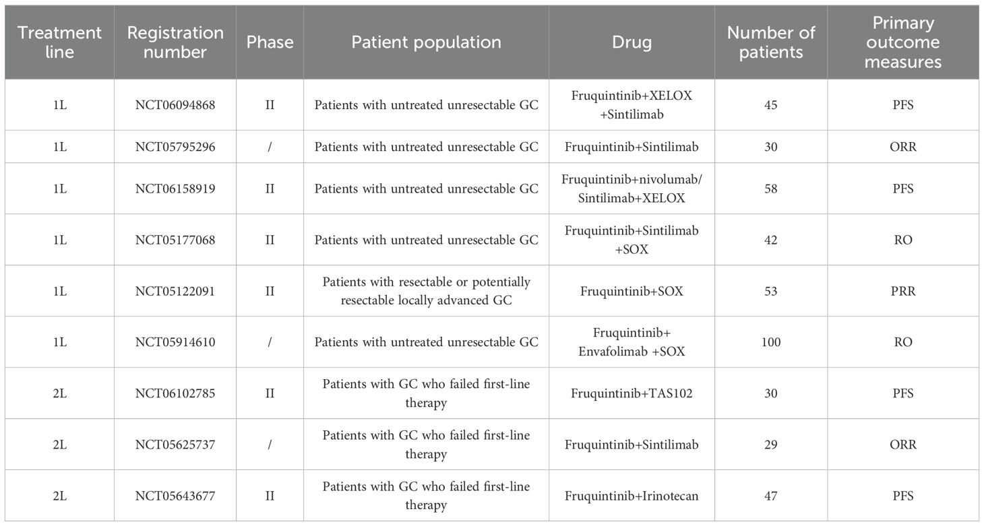Image resolution: width=984 pixels, height=526 pixels.
Task: Select registration number NCT05122091
Action: [x=175, y=291]
